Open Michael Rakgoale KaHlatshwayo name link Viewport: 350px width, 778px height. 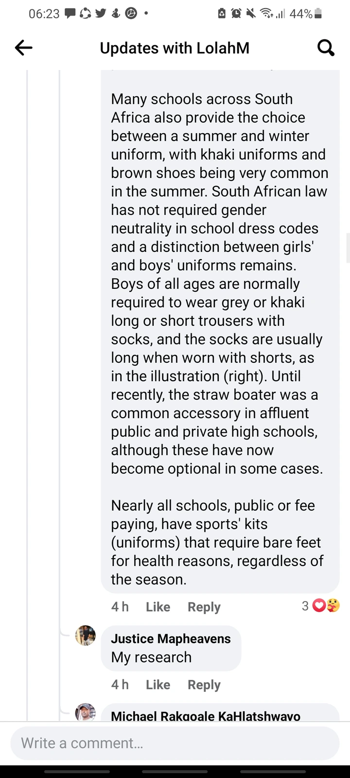point(206,716)
